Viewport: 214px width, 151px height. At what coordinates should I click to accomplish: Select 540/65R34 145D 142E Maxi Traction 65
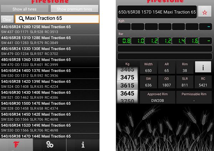pos(50,117)
